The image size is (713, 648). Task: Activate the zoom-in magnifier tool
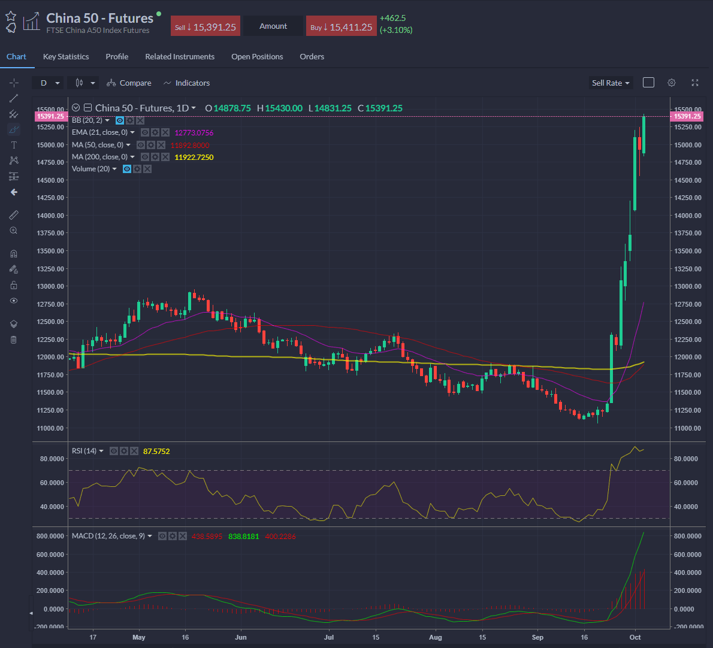coord(14,231)
